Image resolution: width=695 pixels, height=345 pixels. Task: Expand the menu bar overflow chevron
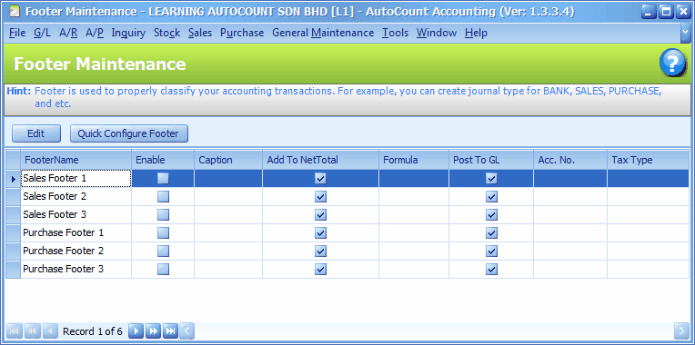point(685,34)
